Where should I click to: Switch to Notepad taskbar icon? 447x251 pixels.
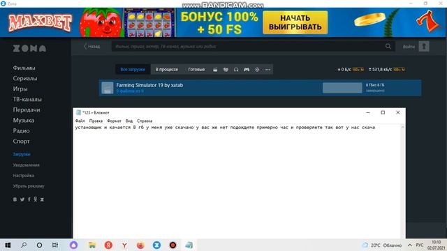pyautogui.click(x=189, y=245)
